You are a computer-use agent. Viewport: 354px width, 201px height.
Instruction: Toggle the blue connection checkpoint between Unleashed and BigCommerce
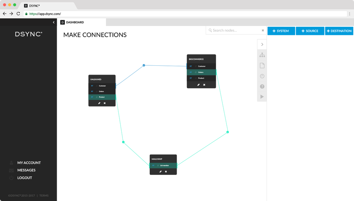tap(144, 65)
